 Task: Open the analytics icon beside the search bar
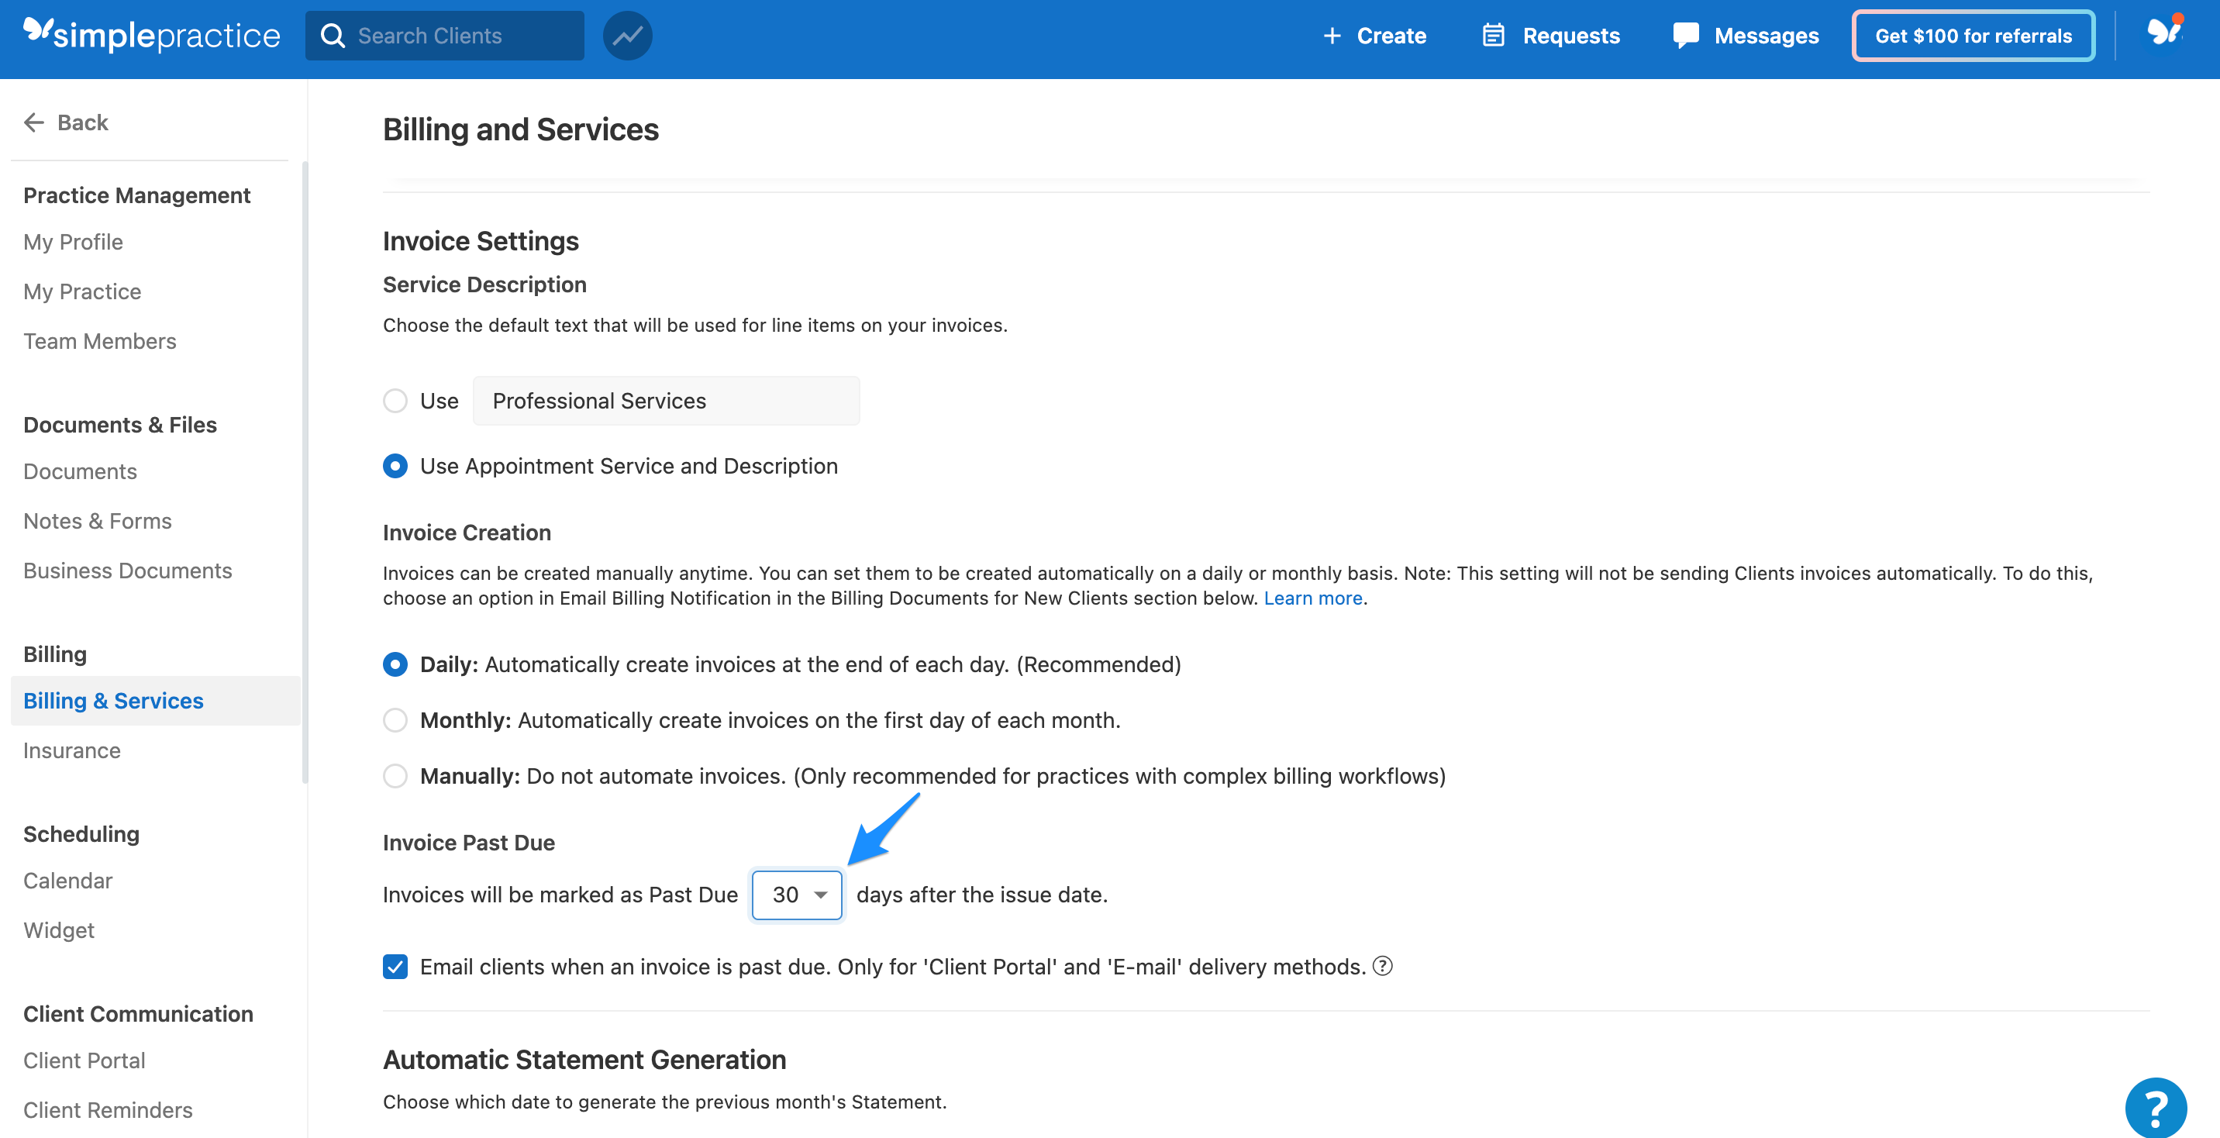[x=627, y=36]
